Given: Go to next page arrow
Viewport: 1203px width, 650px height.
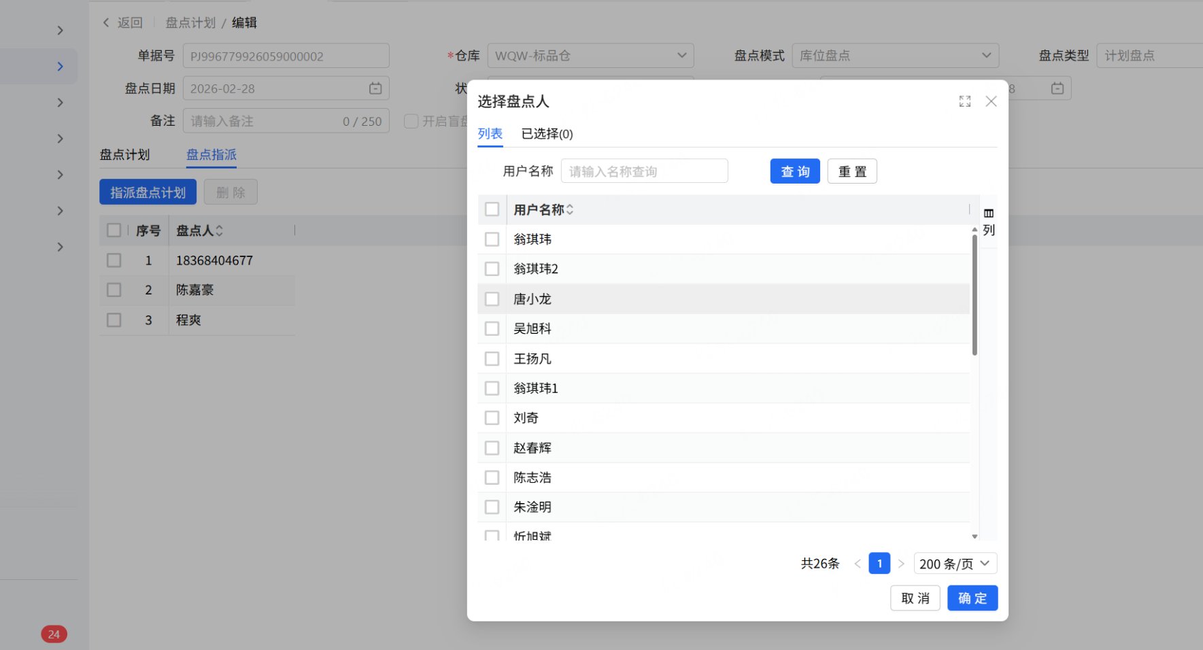Looking at the screenshot, I should coord(901,564).
